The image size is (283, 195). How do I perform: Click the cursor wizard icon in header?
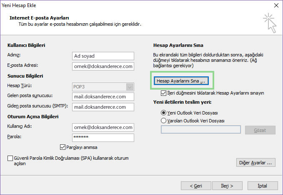tap(270, 23)
